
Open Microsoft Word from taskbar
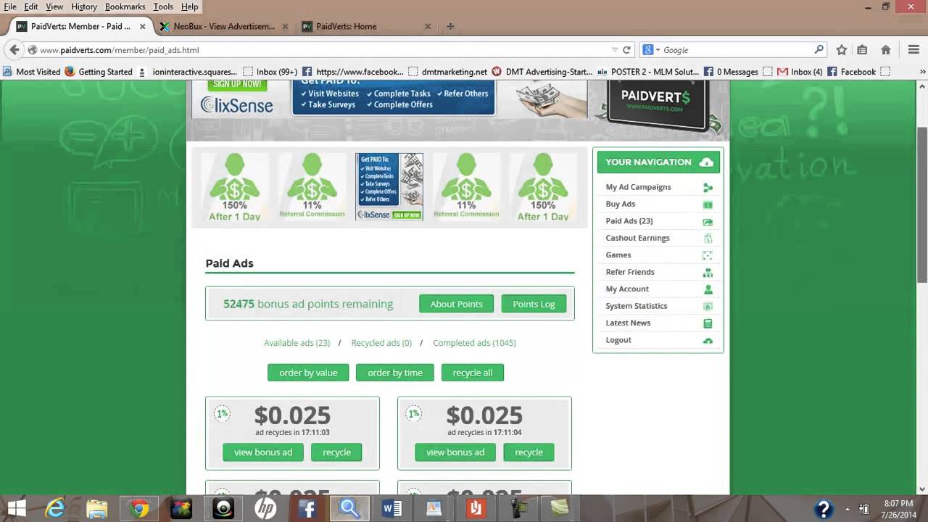coord(391,508)
